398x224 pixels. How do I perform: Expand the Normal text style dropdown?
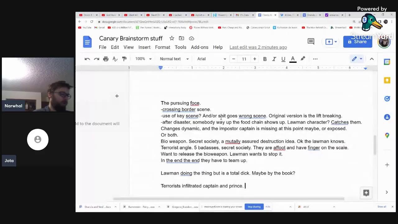[174, 59]
